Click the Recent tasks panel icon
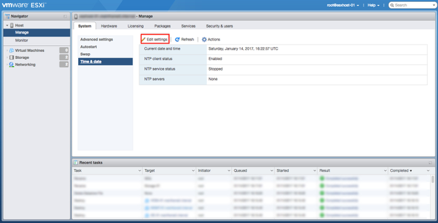Screen dimensions: 438x223 (76, 163)
